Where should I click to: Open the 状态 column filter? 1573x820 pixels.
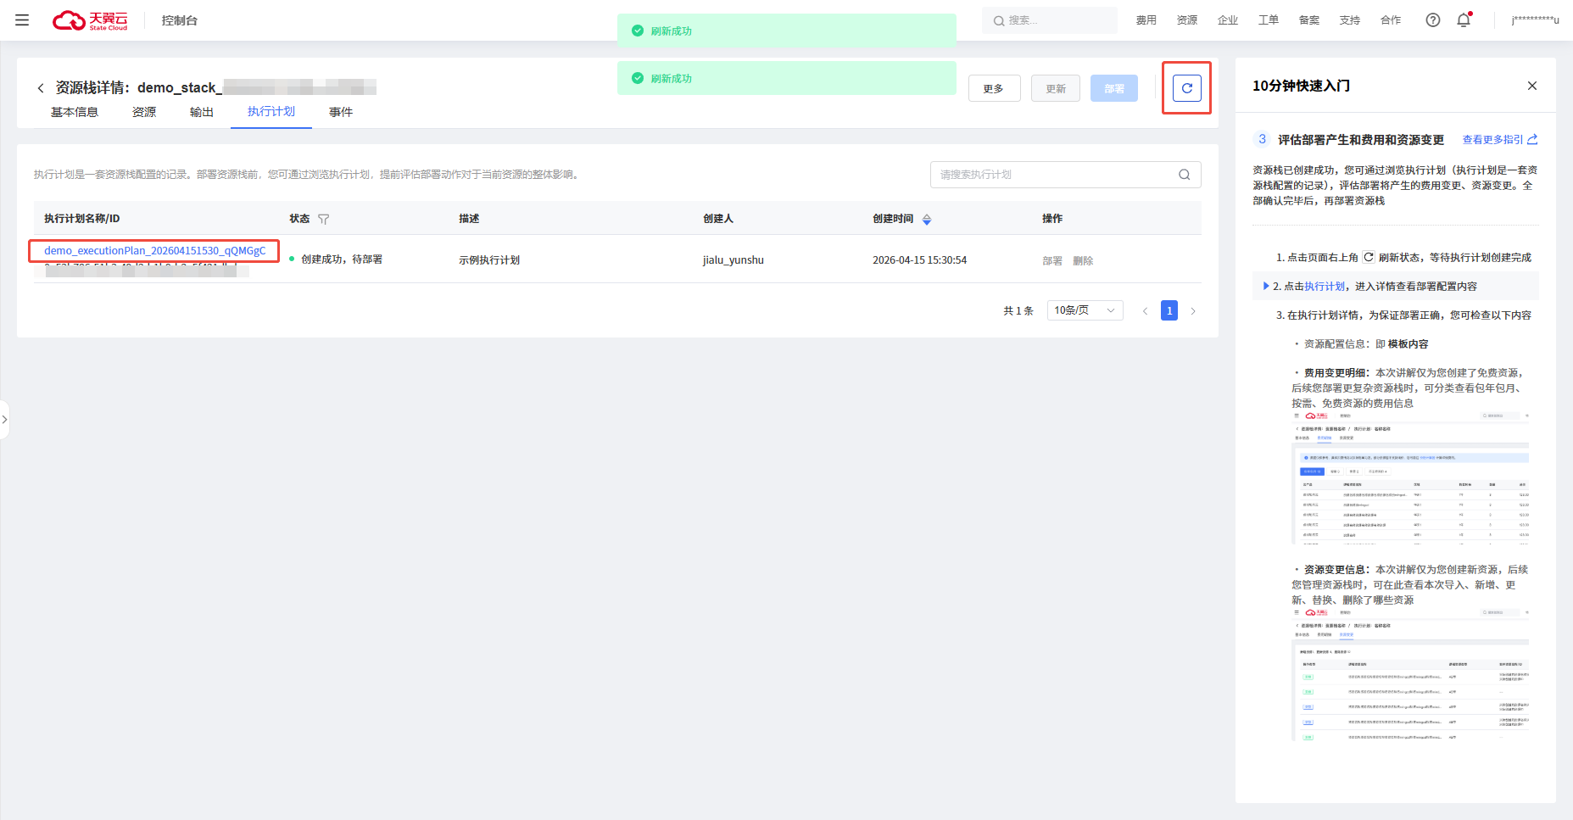pos(323,219)
